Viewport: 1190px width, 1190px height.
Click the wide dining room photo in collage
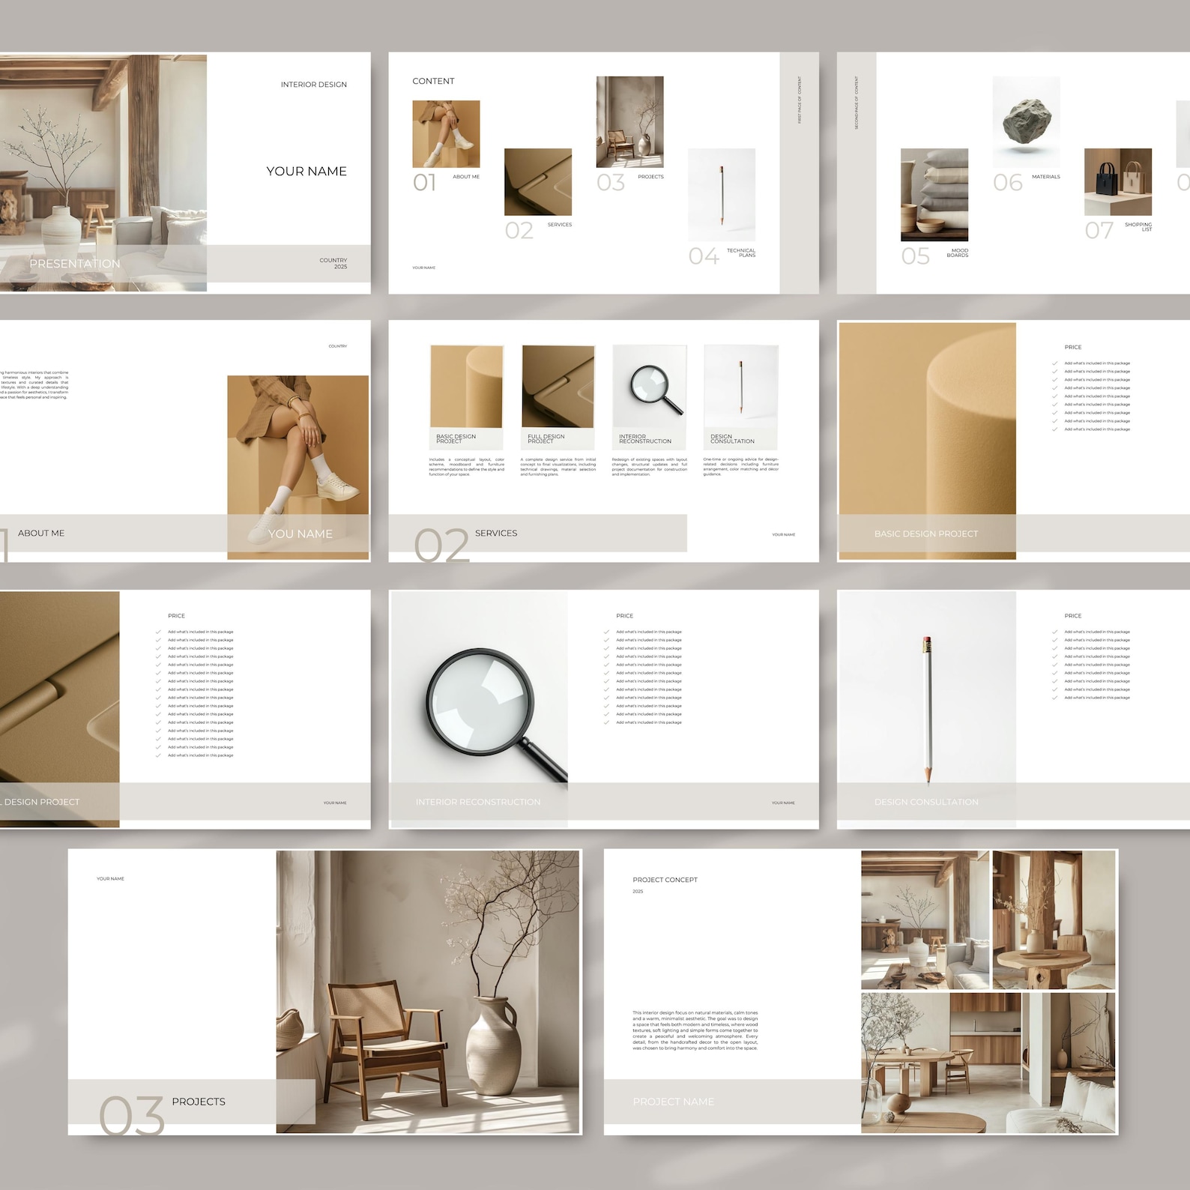tap(988, 1063)
